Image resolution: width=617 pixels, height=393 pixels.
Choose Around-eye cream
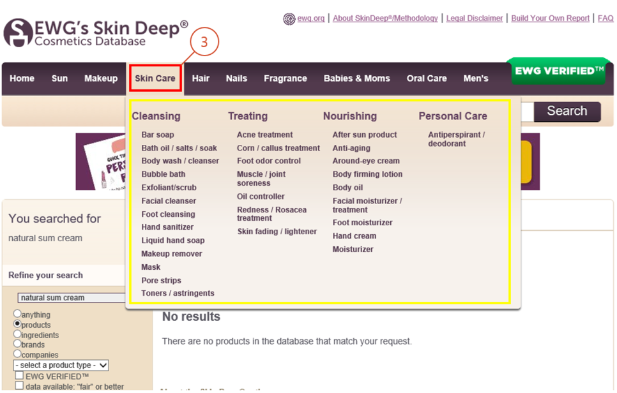[x=366, y=161]
